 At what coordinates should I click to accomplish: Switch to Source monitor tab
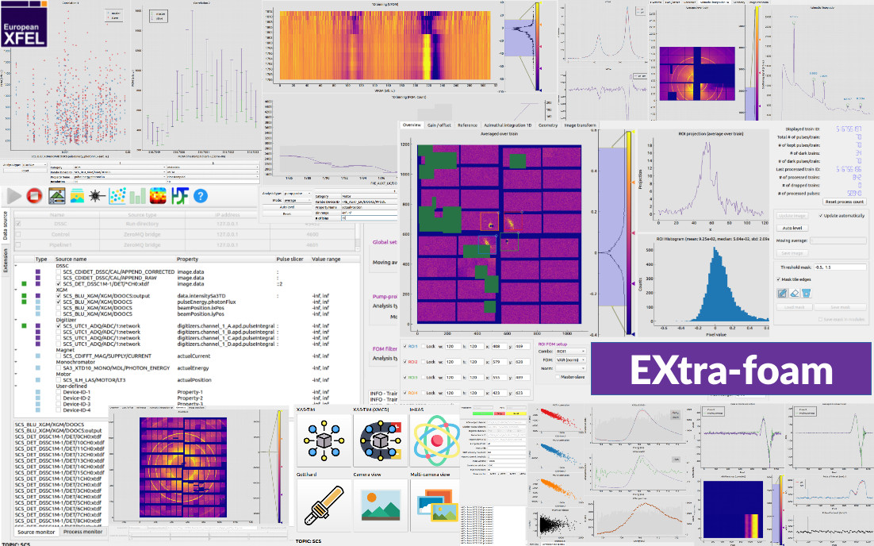36,532
